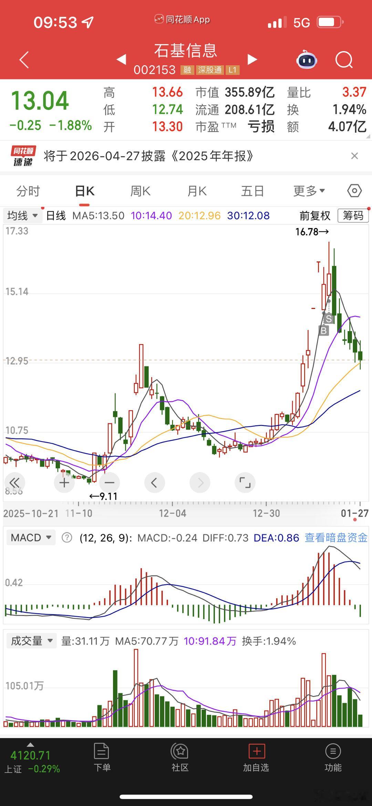Viewport: 372px width, 806px height.
Task: Tap the MACD help question mark icon
Action: (67, 538)
